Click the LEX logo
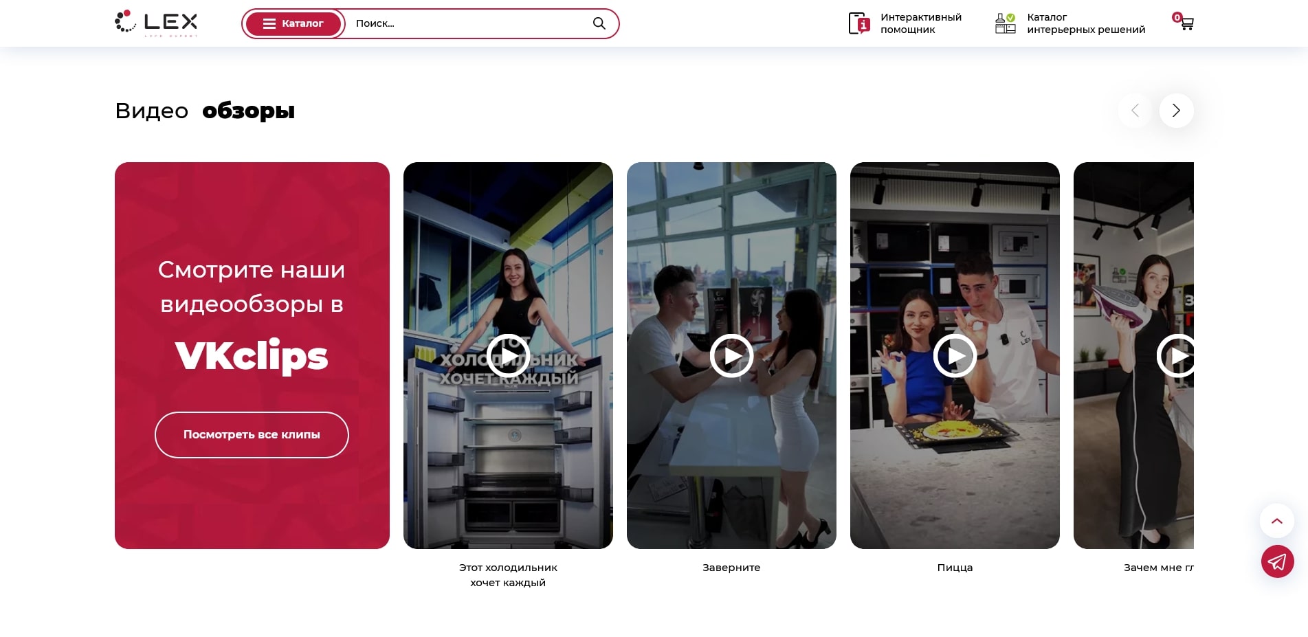 pyautogui.click(x=156, y=23)
